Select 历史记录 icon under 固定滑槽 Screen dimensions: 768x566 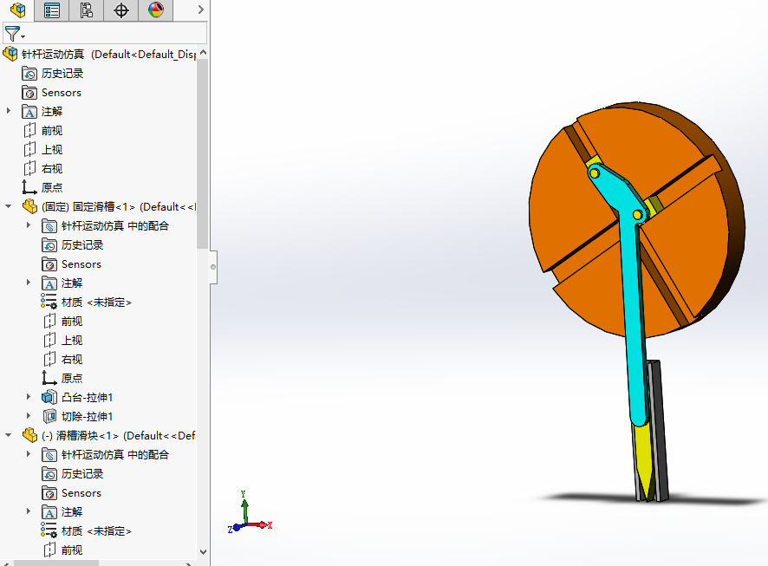pos(49,244)
